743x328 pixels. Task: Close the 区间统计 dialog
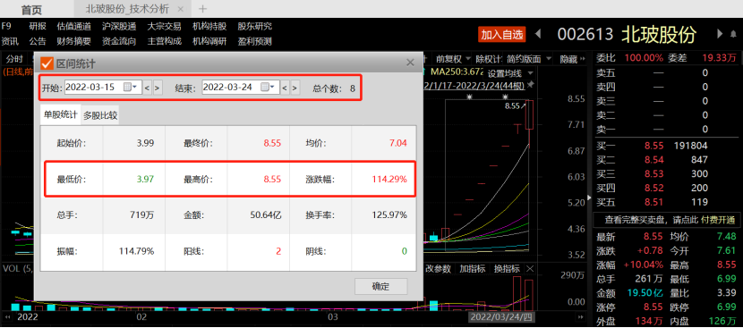[410, 63]
